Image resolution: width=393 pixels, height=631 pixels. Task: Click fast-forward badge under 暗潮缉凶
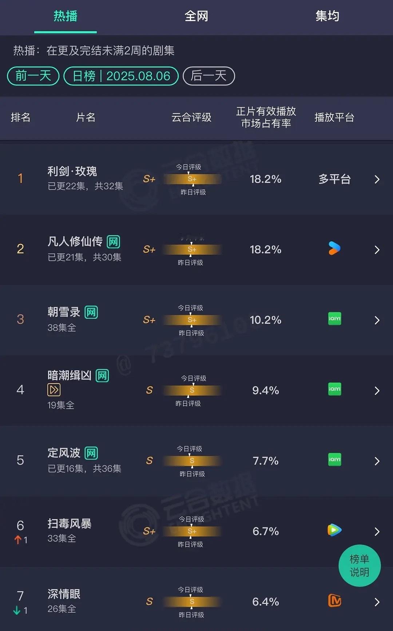(x=54, y=390)
